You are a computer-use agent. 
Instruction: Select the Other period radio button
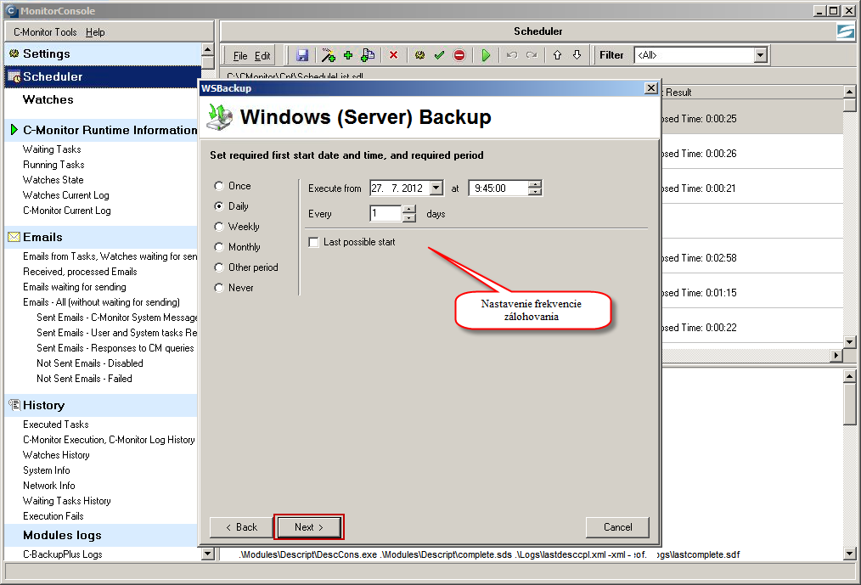tap(219, 267)
